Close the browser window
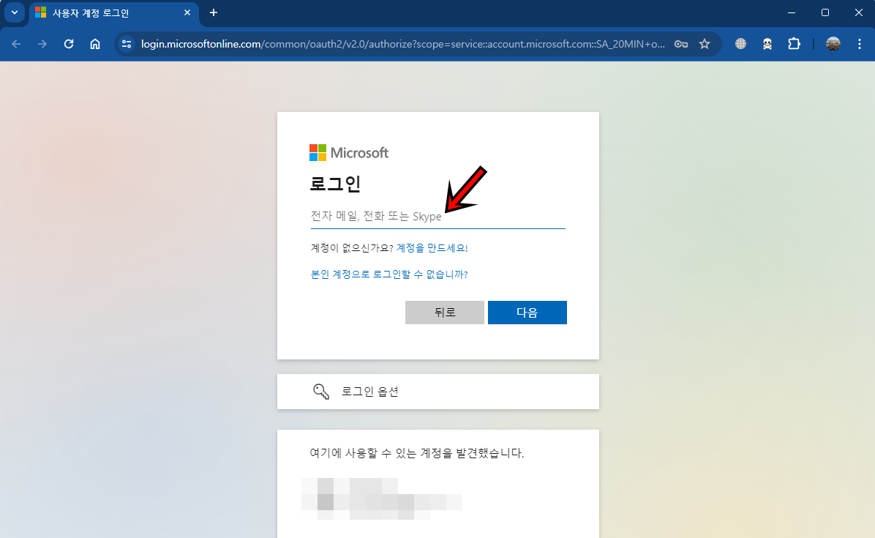This screenshot has height=538, width=875. 859,12
